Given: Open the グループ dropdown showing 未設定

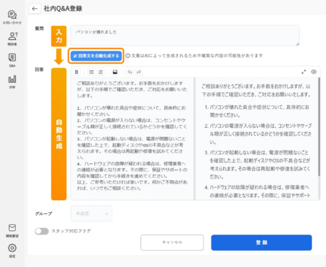Looking at the screenshot, I should [91, 213].
